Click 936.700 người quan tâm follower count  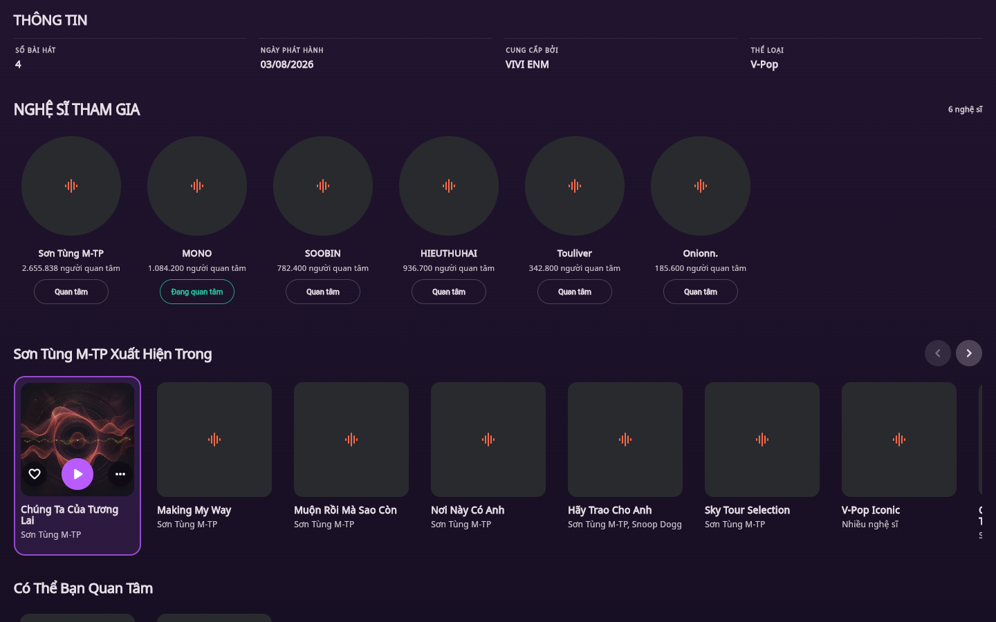[449, 268]
